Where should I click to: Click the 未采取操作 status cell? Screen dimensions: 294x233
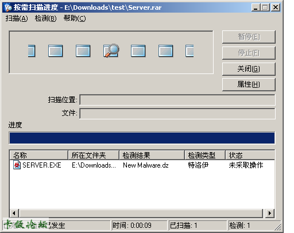point(246,165)
